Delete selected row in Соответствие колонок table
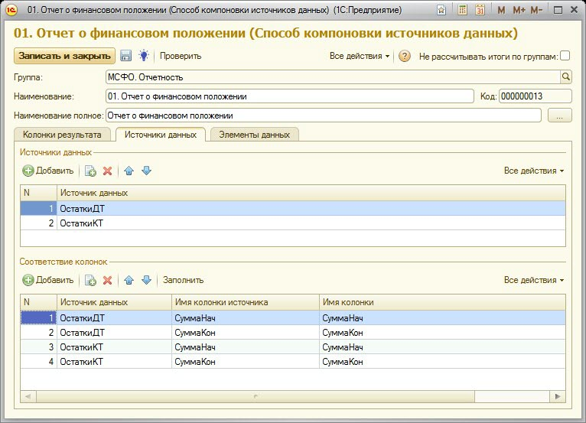Screen dimensions: 586x423 pos(108,280)
